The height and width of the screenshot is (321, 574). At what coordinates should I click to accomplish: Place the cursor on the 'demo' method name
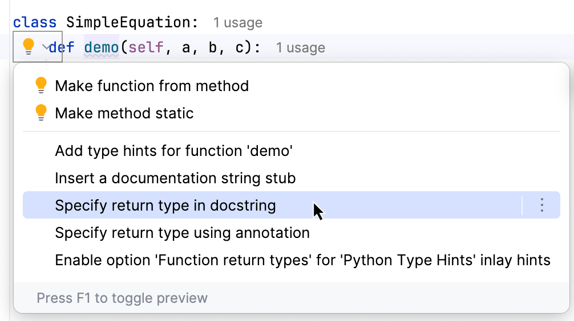101,47
